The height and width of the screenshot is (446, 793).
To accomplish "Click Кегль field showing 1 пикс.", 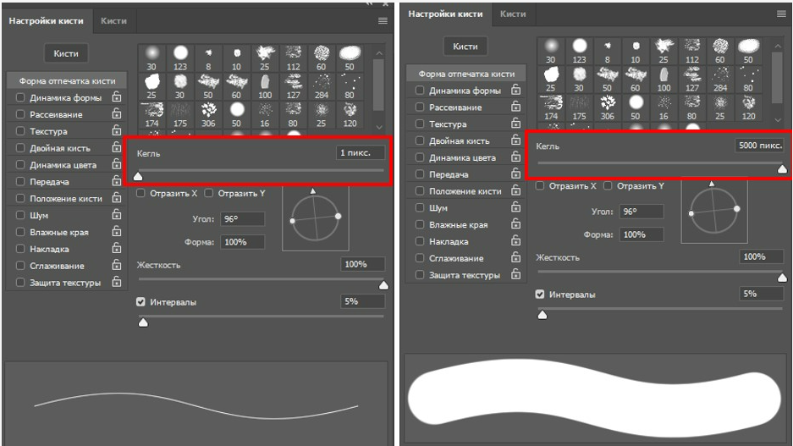I will [x=360, y=152].
